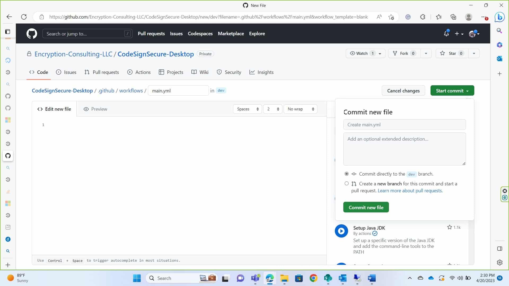Click the GitHub Octocat logo
This screenshot has height=286, width=509.
coord(32,34)
